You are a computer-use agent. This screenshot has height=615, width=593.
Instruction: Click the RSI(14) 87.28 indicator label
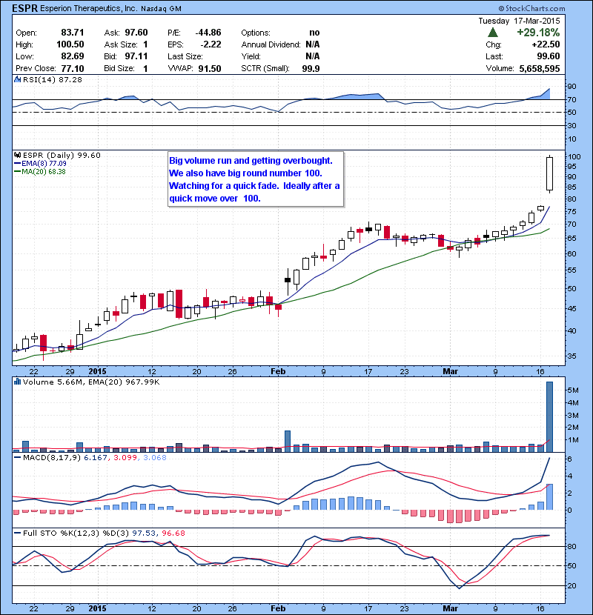coord(53,79)
